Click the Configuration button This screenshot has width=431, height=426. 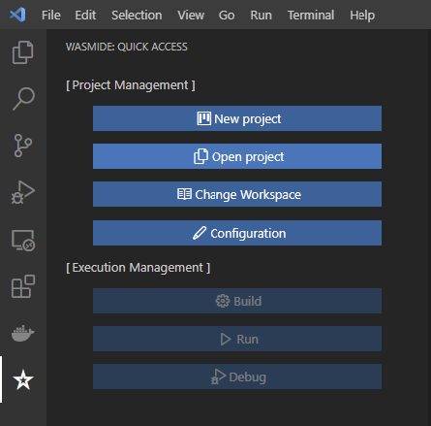(237, 233)
